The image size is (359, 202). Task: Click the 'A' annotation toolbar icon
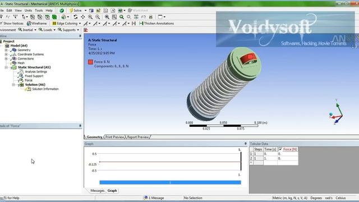[x=113, y=11]
